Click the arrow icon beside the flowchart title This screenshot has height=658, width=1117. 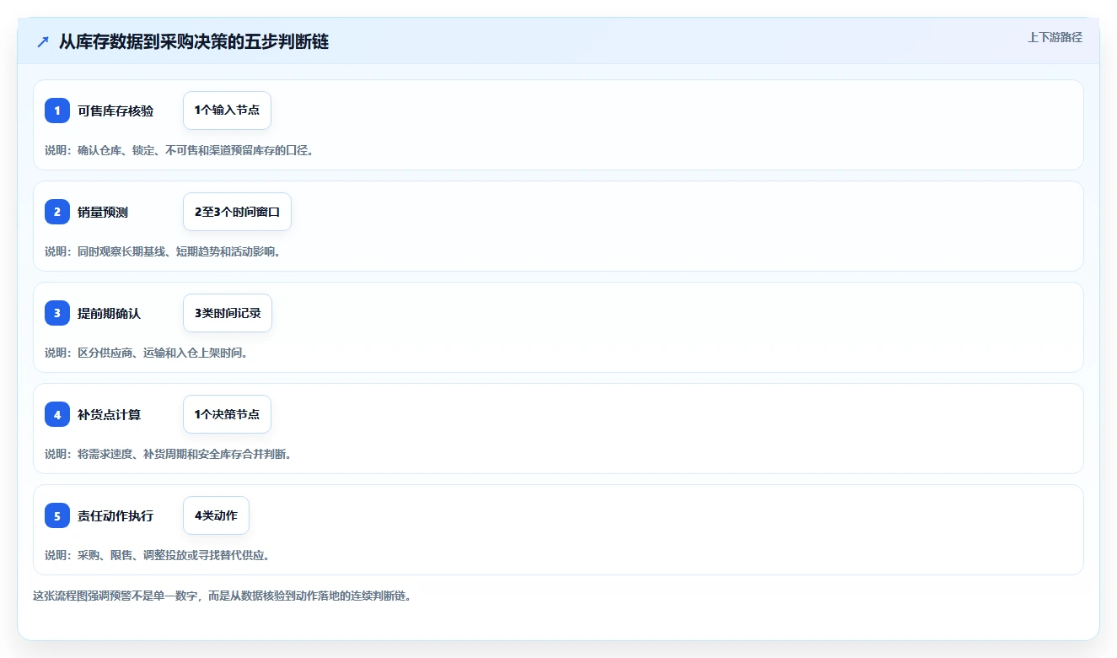pos(43,41)
